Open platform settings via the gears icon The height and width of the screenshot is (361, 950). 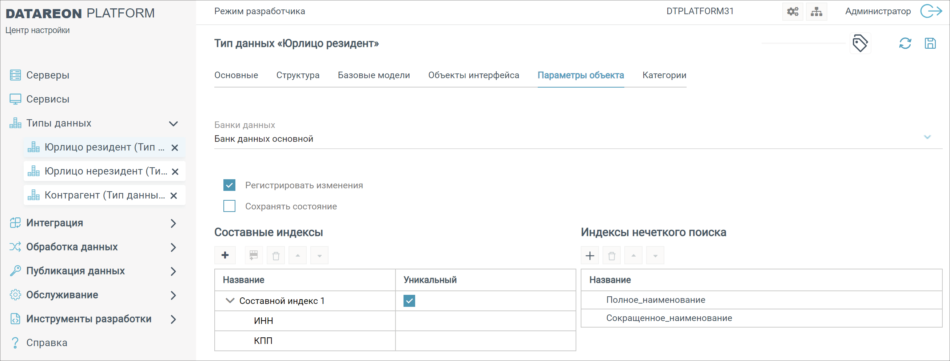pos(792,11)
